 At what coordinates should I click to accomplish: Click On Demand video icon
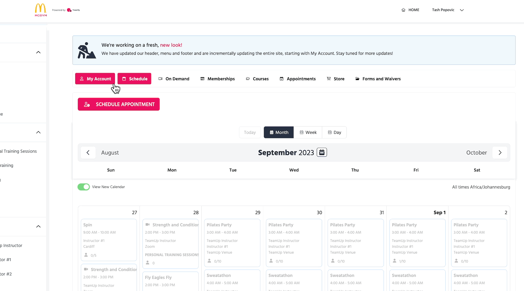pyautogui.click(x=161, y=79)
